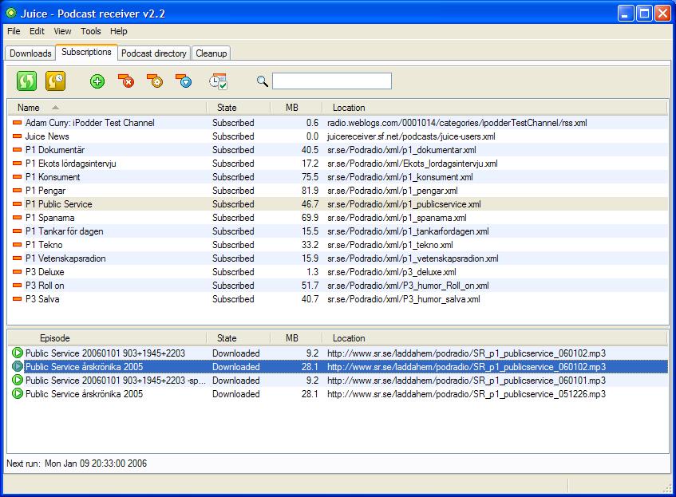Check selected feed using the blue arrow icon

(x=184, y=81)
